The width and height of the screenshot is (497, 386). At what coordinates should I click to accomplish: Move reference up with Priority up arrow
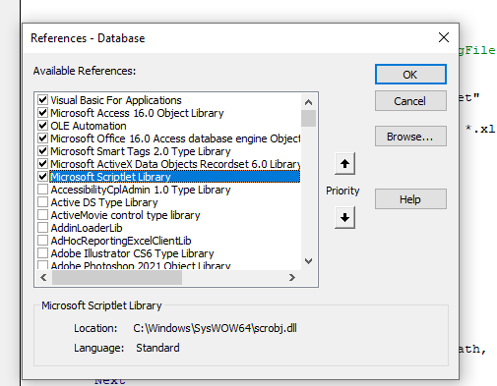point(344,163)
